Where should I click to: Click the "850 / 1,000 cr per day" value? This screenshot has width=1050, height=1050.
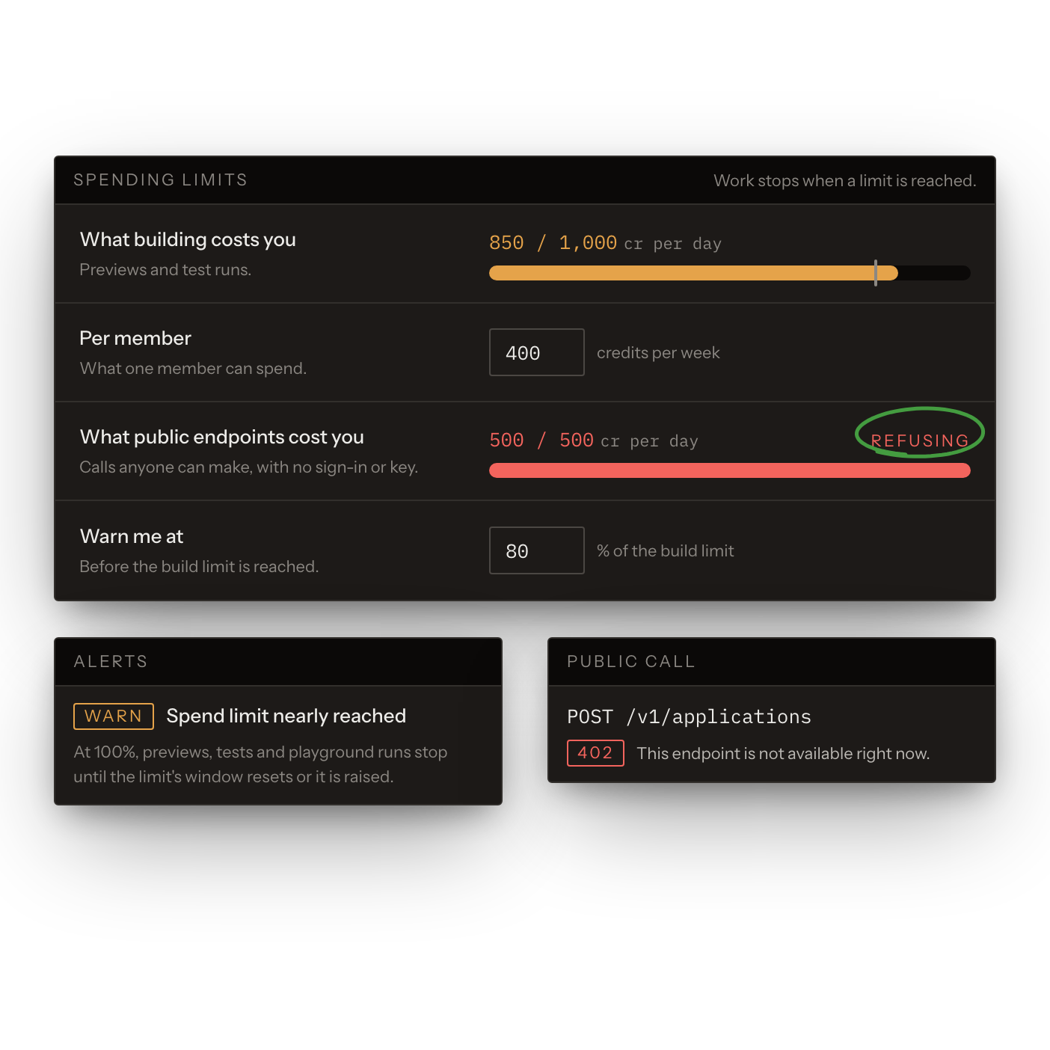tap(605, 243)
